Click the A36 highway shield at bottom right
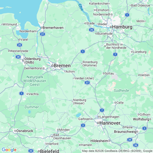Image resolution: width=153 pixels, height=153 pixels. coord(136,145)
